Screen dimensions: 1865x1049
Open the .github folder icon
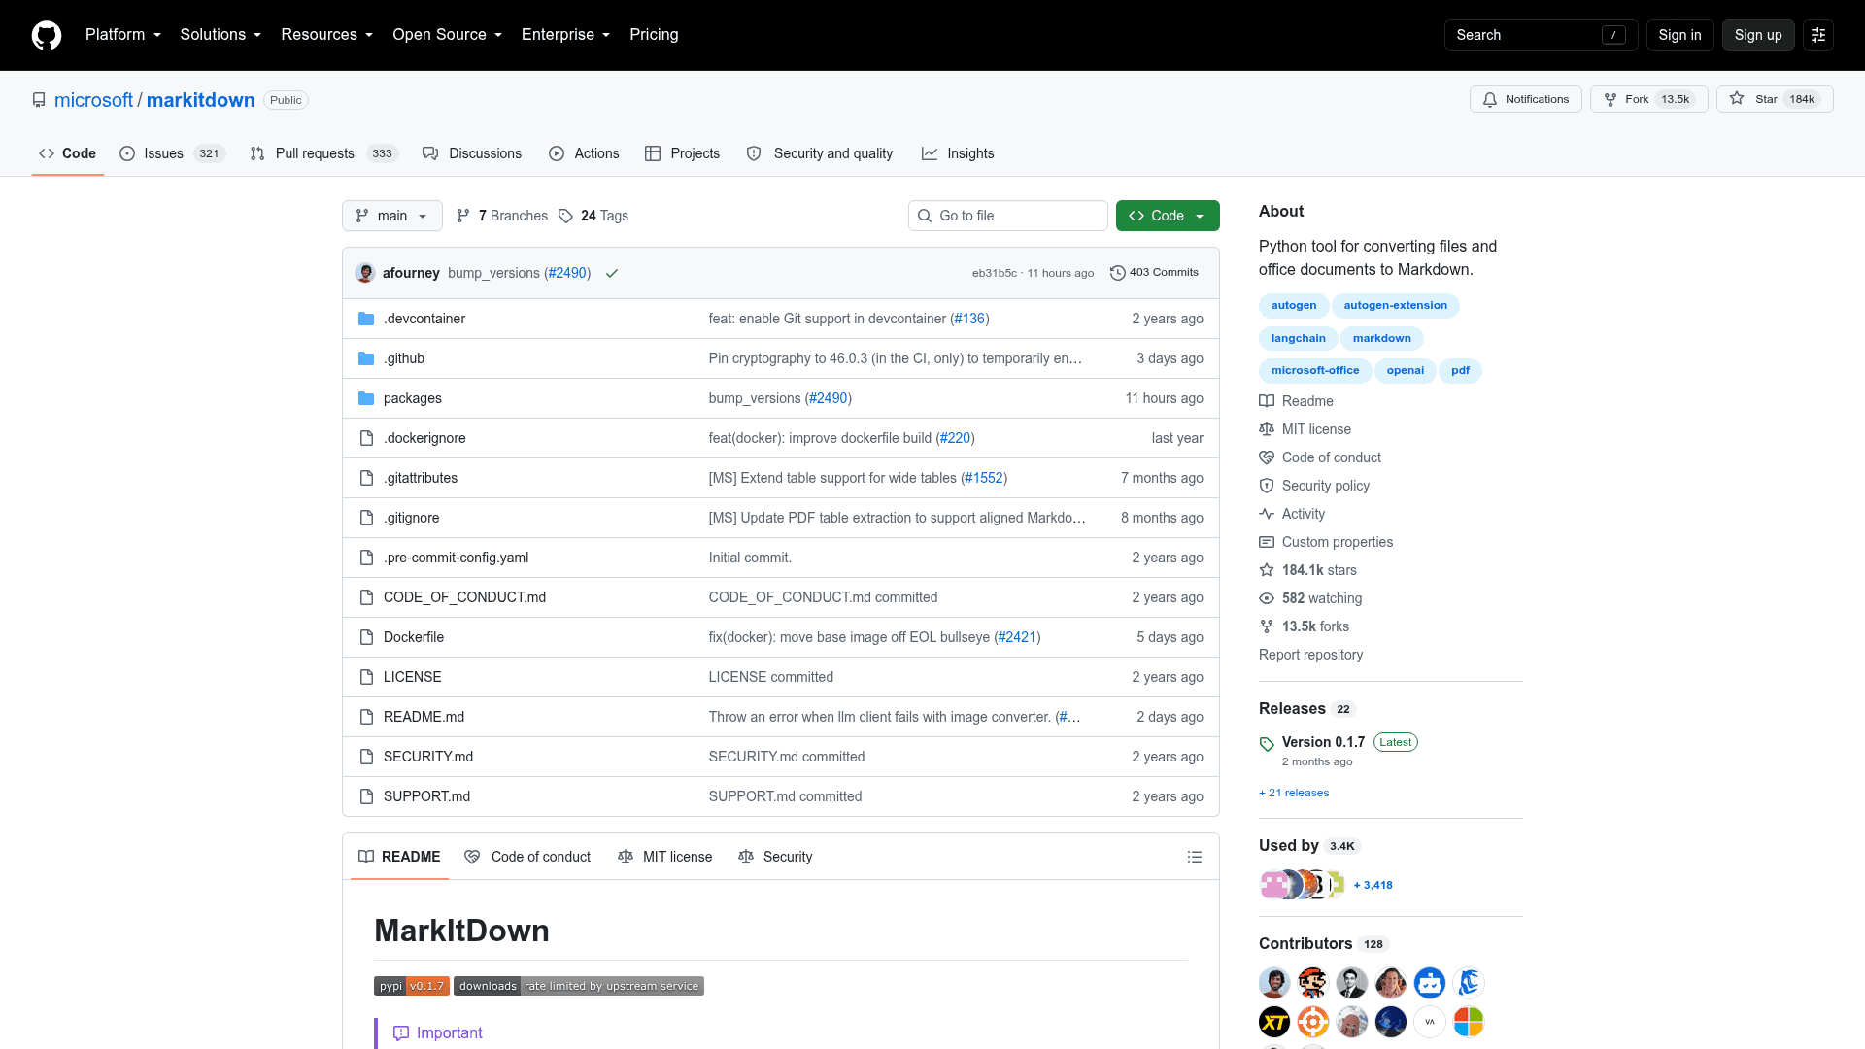(366, 358)
